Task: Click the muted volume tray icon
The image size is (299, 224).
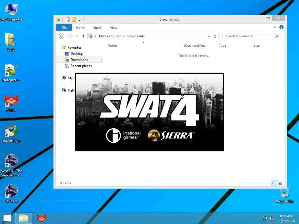Action: point(272,218)
